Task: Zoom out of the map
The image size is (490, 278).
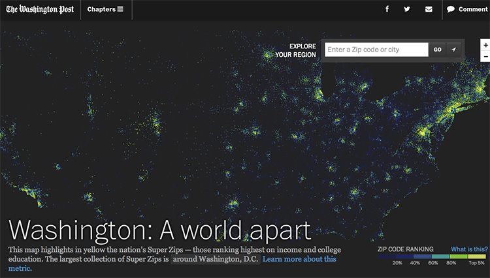Action: pos(485,57)
